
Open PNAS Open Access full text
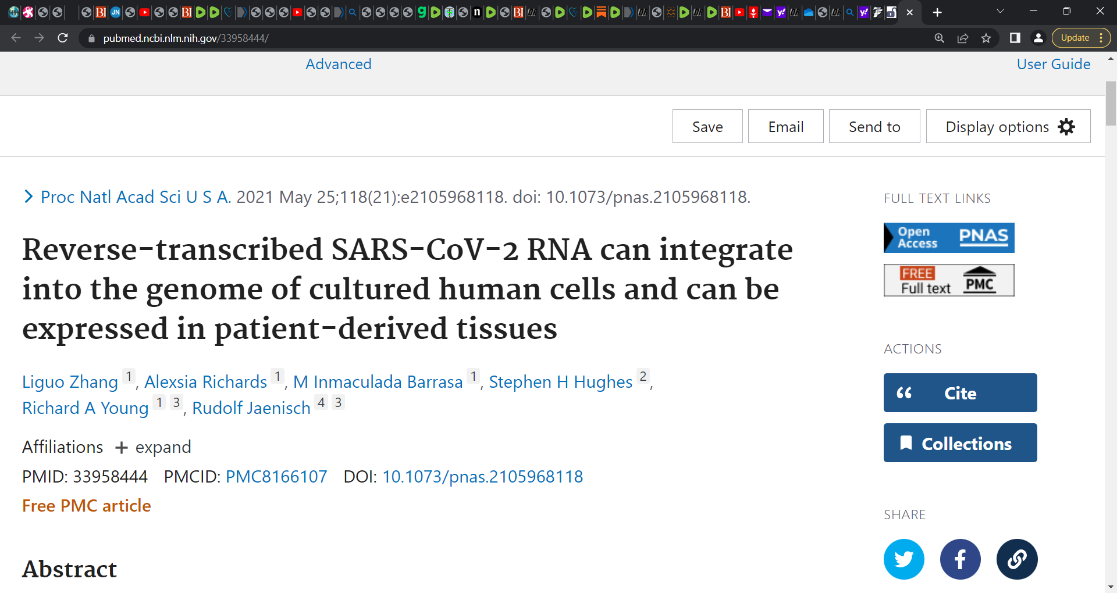(949, 238)
